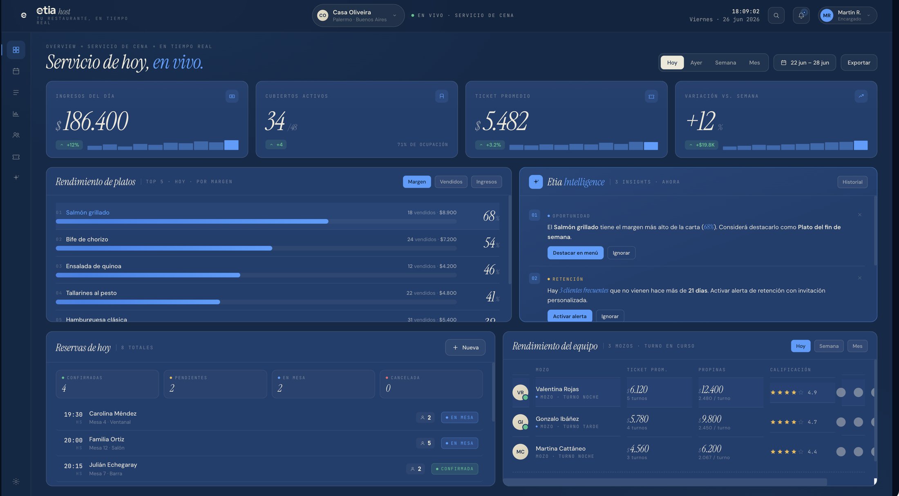Select the Mes period tab in header

[x=754, y=62]
